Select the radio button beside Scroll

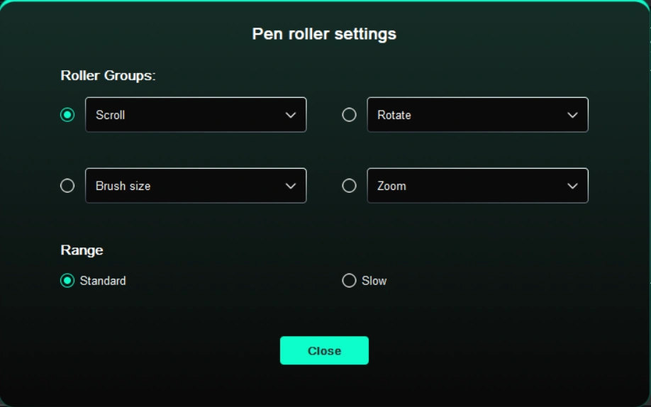click(67, 115)
